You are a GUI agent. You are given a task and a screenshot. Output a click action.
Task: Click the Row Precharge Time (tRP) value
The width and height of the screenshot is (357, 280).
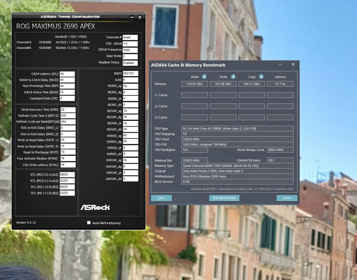[x=67, y=86]
